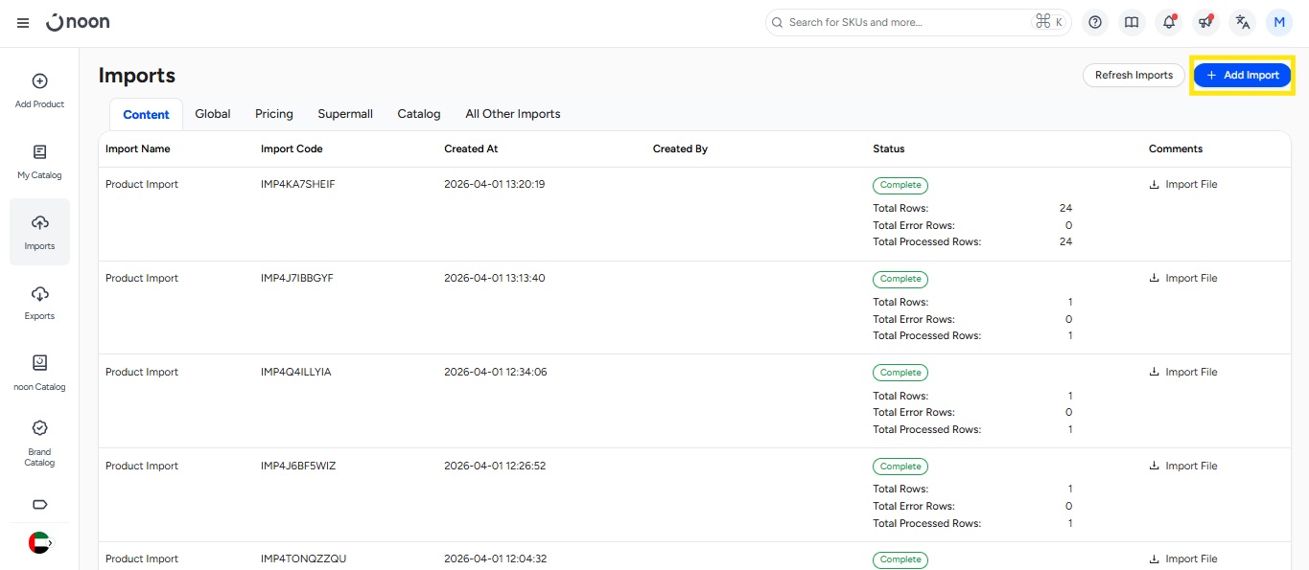
Task: Open Brand Catalog in sidebar
Action: point(39,443)
